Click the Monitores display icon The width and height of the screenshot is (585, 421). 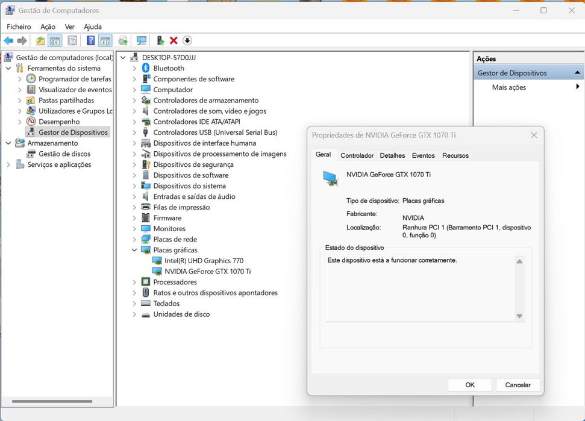[146, 228]
